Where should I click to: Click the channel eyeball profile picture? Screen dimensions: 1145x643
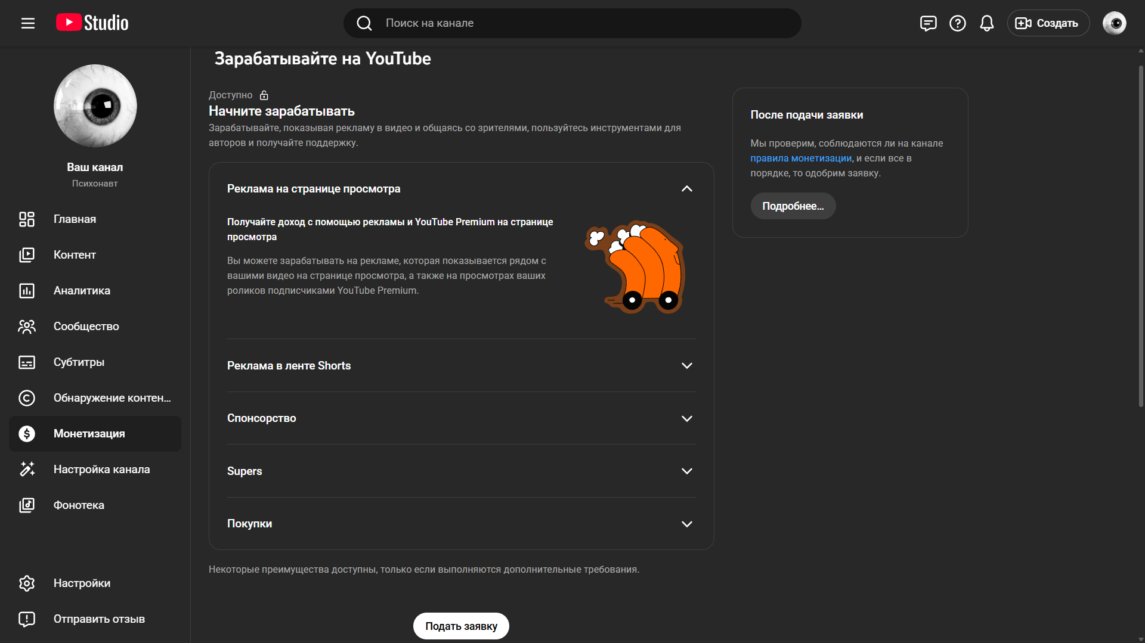[95, 106]
